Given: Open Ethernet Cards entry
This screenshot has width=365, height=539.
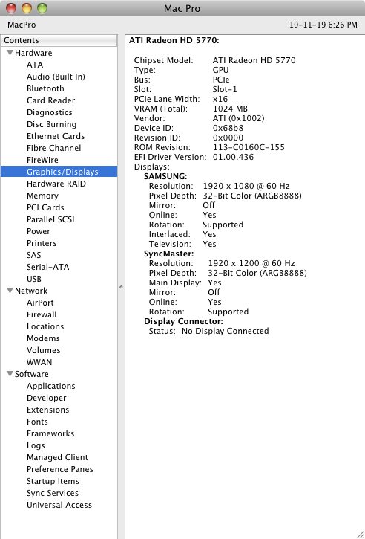Looking at the screenshot, I should click(x=56, y=136).
